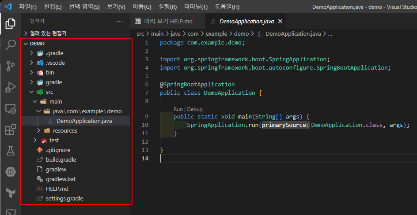
Task: Open the Remote Explorer view
Action: tap(10, 108)
